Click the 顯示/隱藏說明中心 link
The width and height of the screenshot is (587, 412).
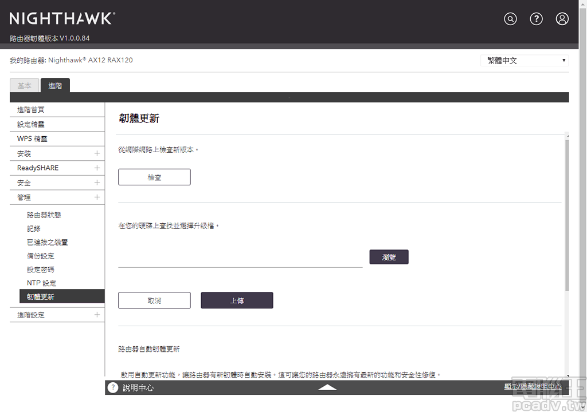tap(533, 387)
